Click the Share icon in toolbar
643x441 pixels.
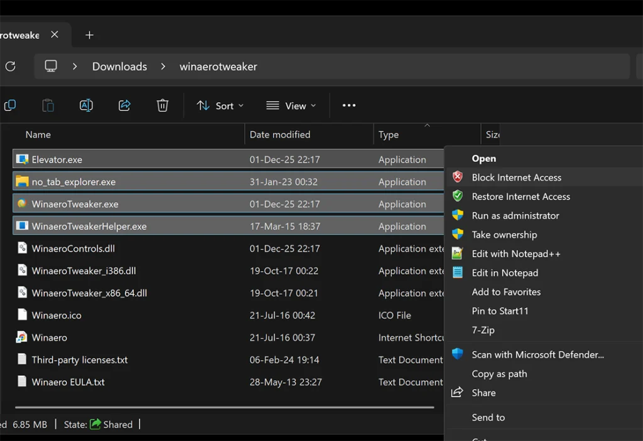pos(124,105)
